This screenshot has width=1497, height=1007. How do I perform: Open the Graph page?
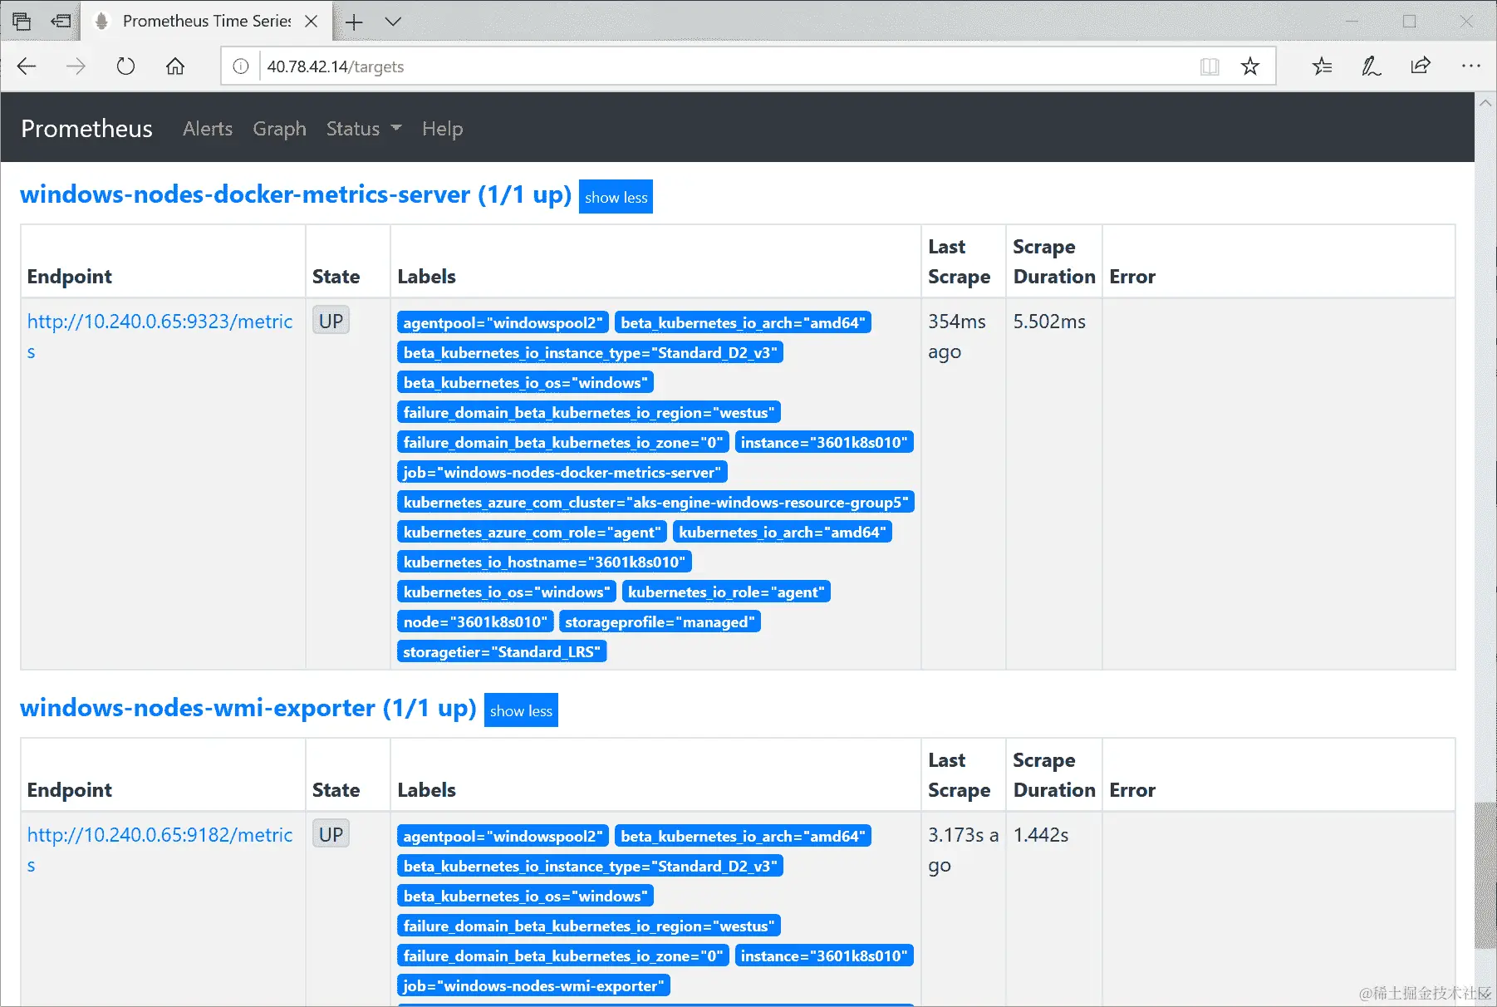279,129
